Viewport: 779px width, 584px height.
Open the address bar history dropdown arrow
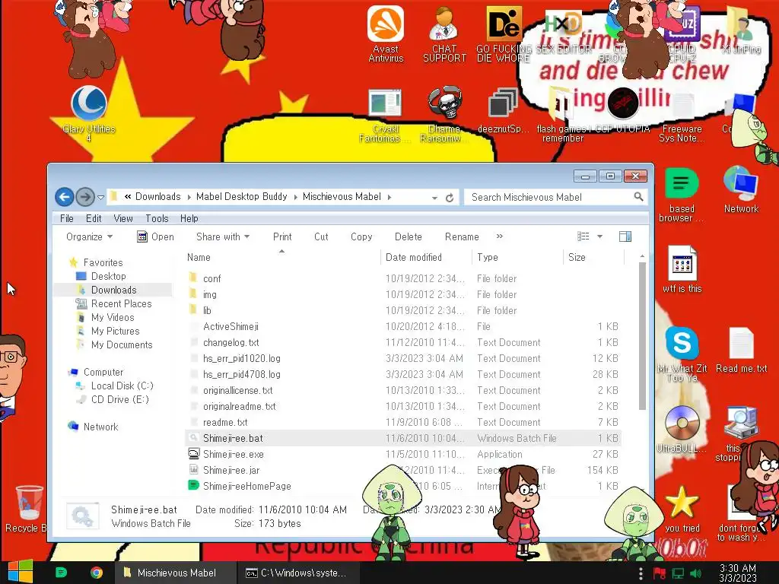434,198
